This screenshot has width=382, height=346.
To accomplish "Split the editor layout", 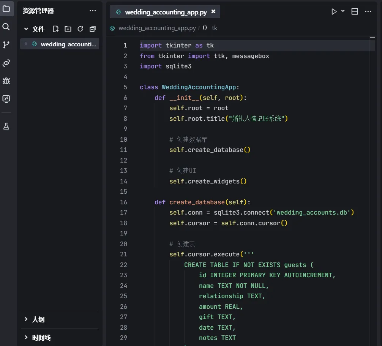I will tap(355, 11).
